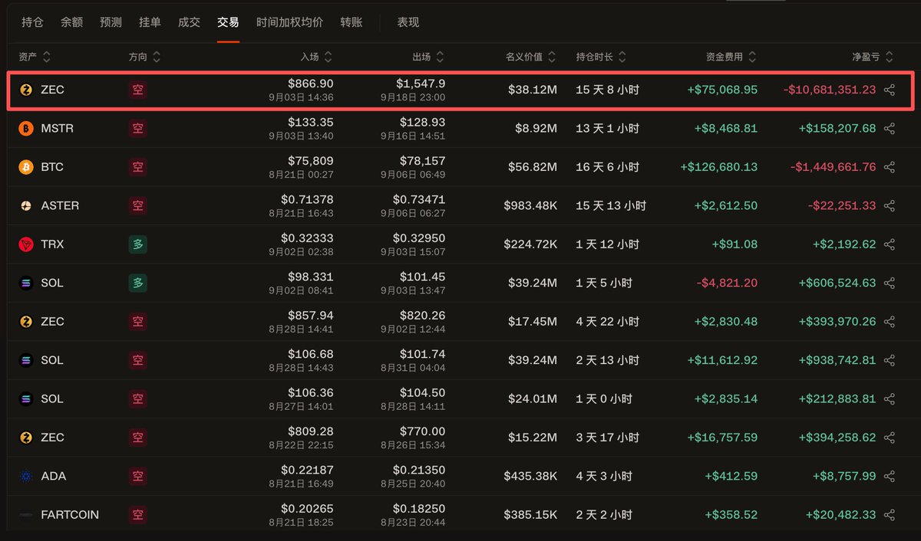Share the ZEC trade with +$394,258.62
Viewport: 921px width, 541px height.
(890, 438)
